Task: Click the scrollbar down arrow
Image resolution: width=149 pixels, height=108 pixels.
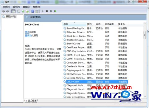Action: click(x=145, y=97)
